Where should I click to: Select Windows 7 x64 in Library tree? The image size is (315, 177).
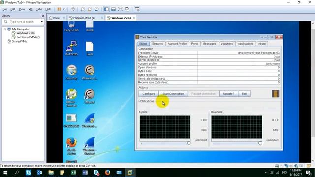pyautogui.click(x=23, y=33)
